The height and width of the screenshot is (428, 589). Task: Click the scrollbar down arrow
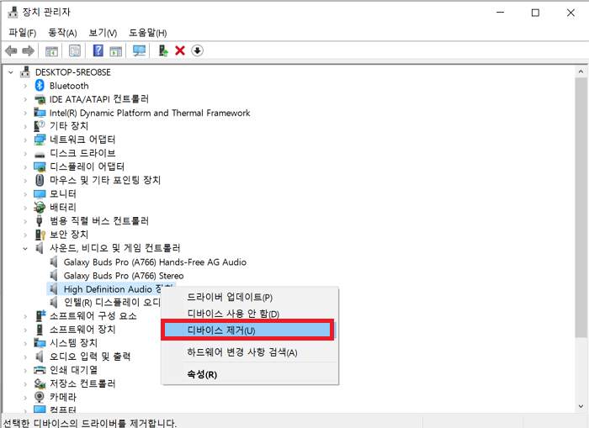[x=581, y=407]
